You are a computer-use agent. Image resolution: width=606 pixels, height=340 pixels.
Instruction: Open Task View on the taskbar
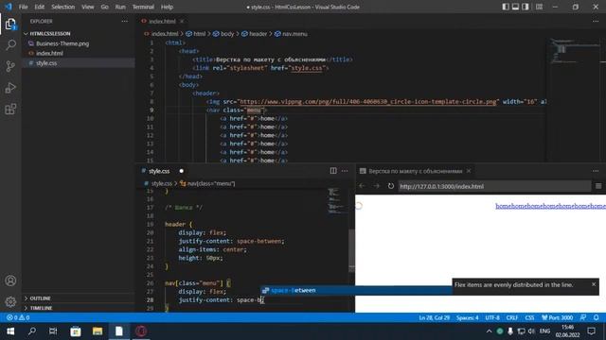point(53,331)
